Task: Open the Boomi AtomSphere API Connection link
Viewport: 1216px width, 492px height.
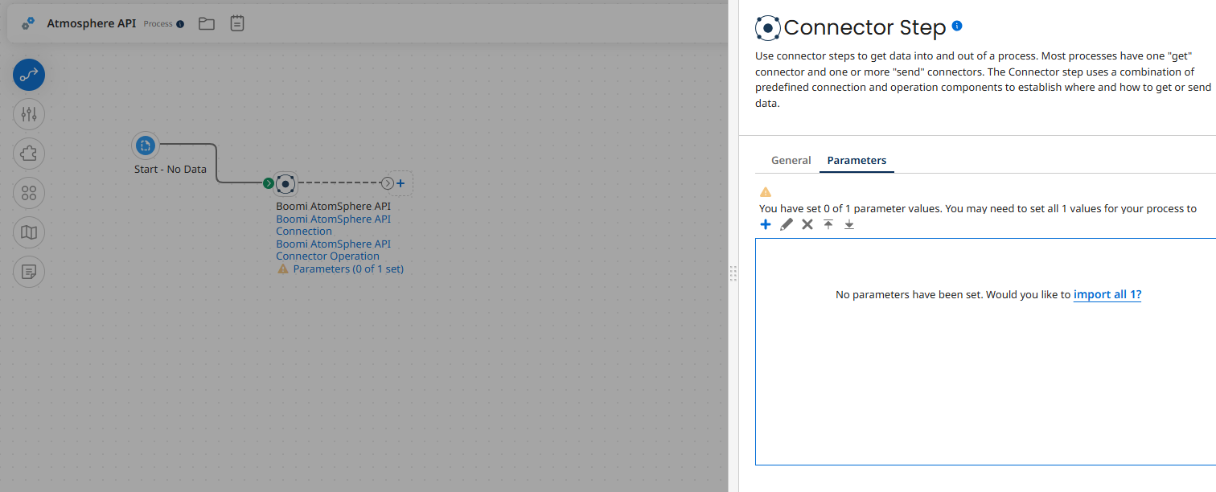Action: coord(333,224)
